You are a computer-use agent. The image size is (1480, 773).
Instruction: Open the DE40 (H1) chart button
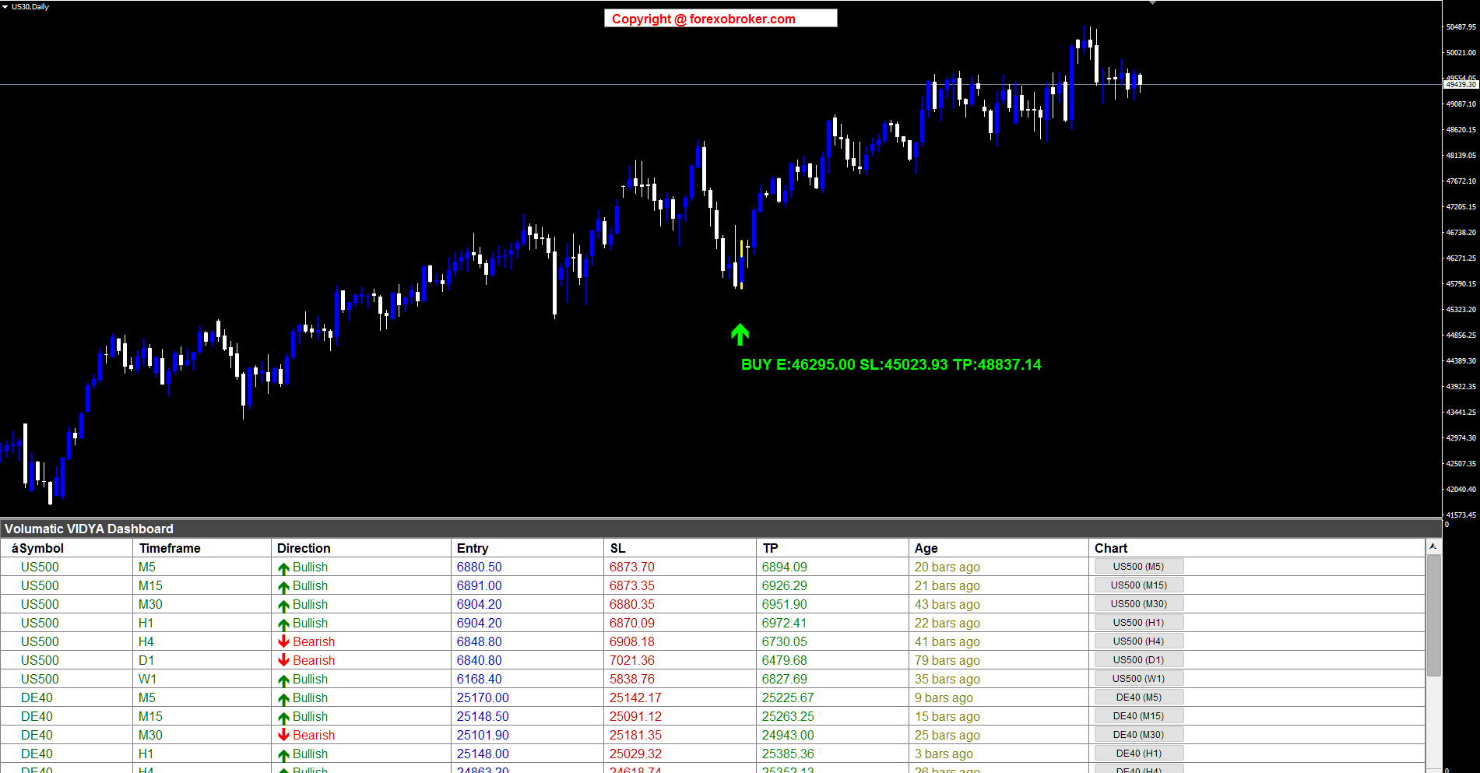1138,754
